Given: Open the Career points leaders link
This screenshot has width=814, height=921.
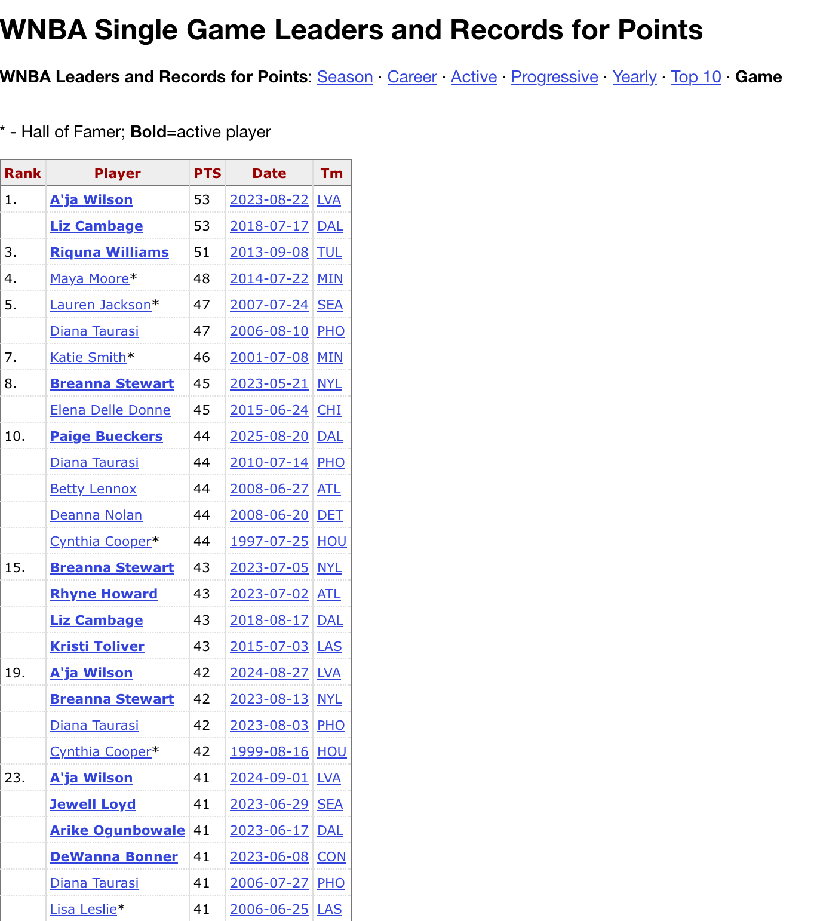Looking at the screenshot, I should coord(412,77).
